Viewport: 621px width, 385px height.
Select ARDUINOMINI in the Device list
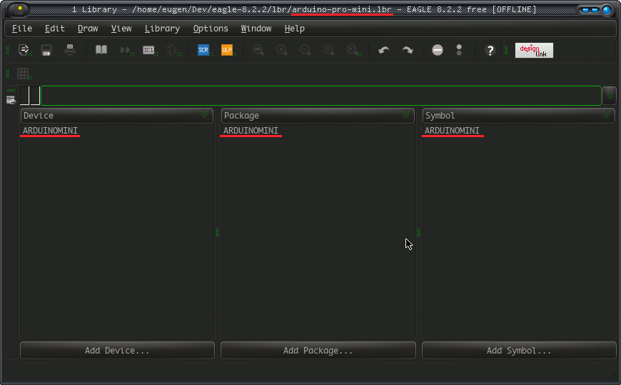coord(50,131)
